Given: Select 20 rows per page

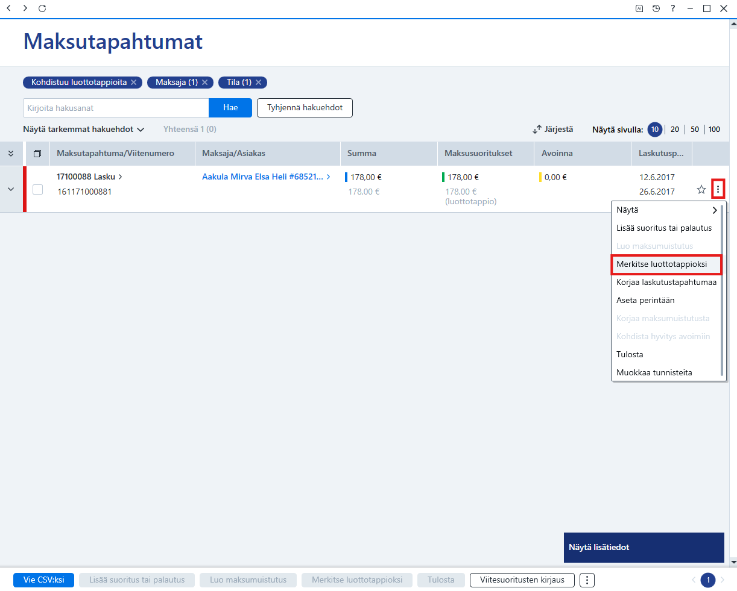Looking at the screenshot, I should click(x=675, y=130).
